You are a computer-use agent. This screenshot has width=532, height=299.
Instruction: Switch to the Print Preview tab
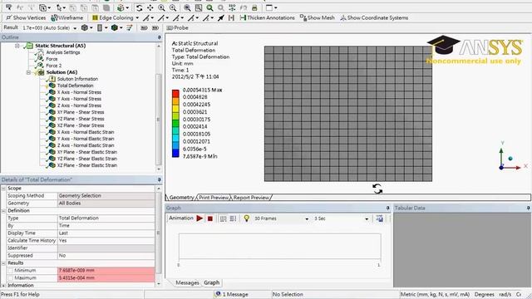pos(214,198)
